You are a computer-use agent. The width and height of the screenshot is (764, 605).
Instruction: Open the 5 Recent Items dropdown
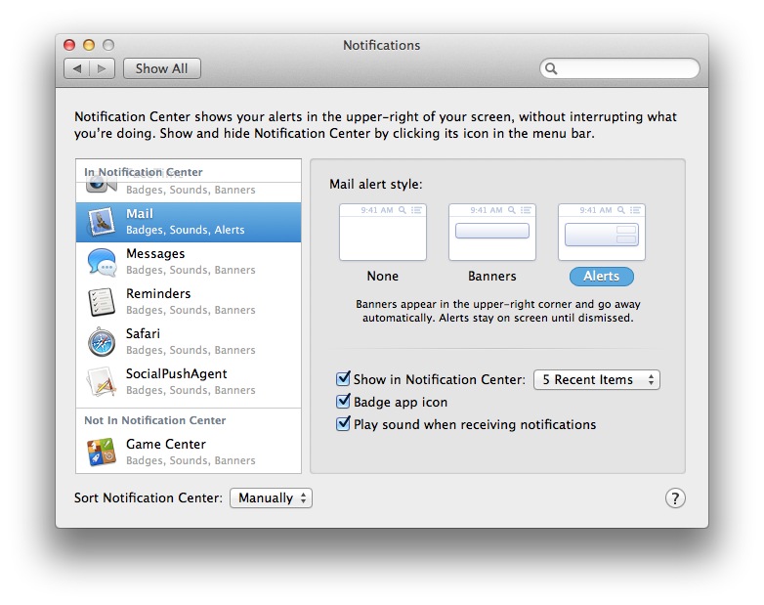click(x=597, y=380)
